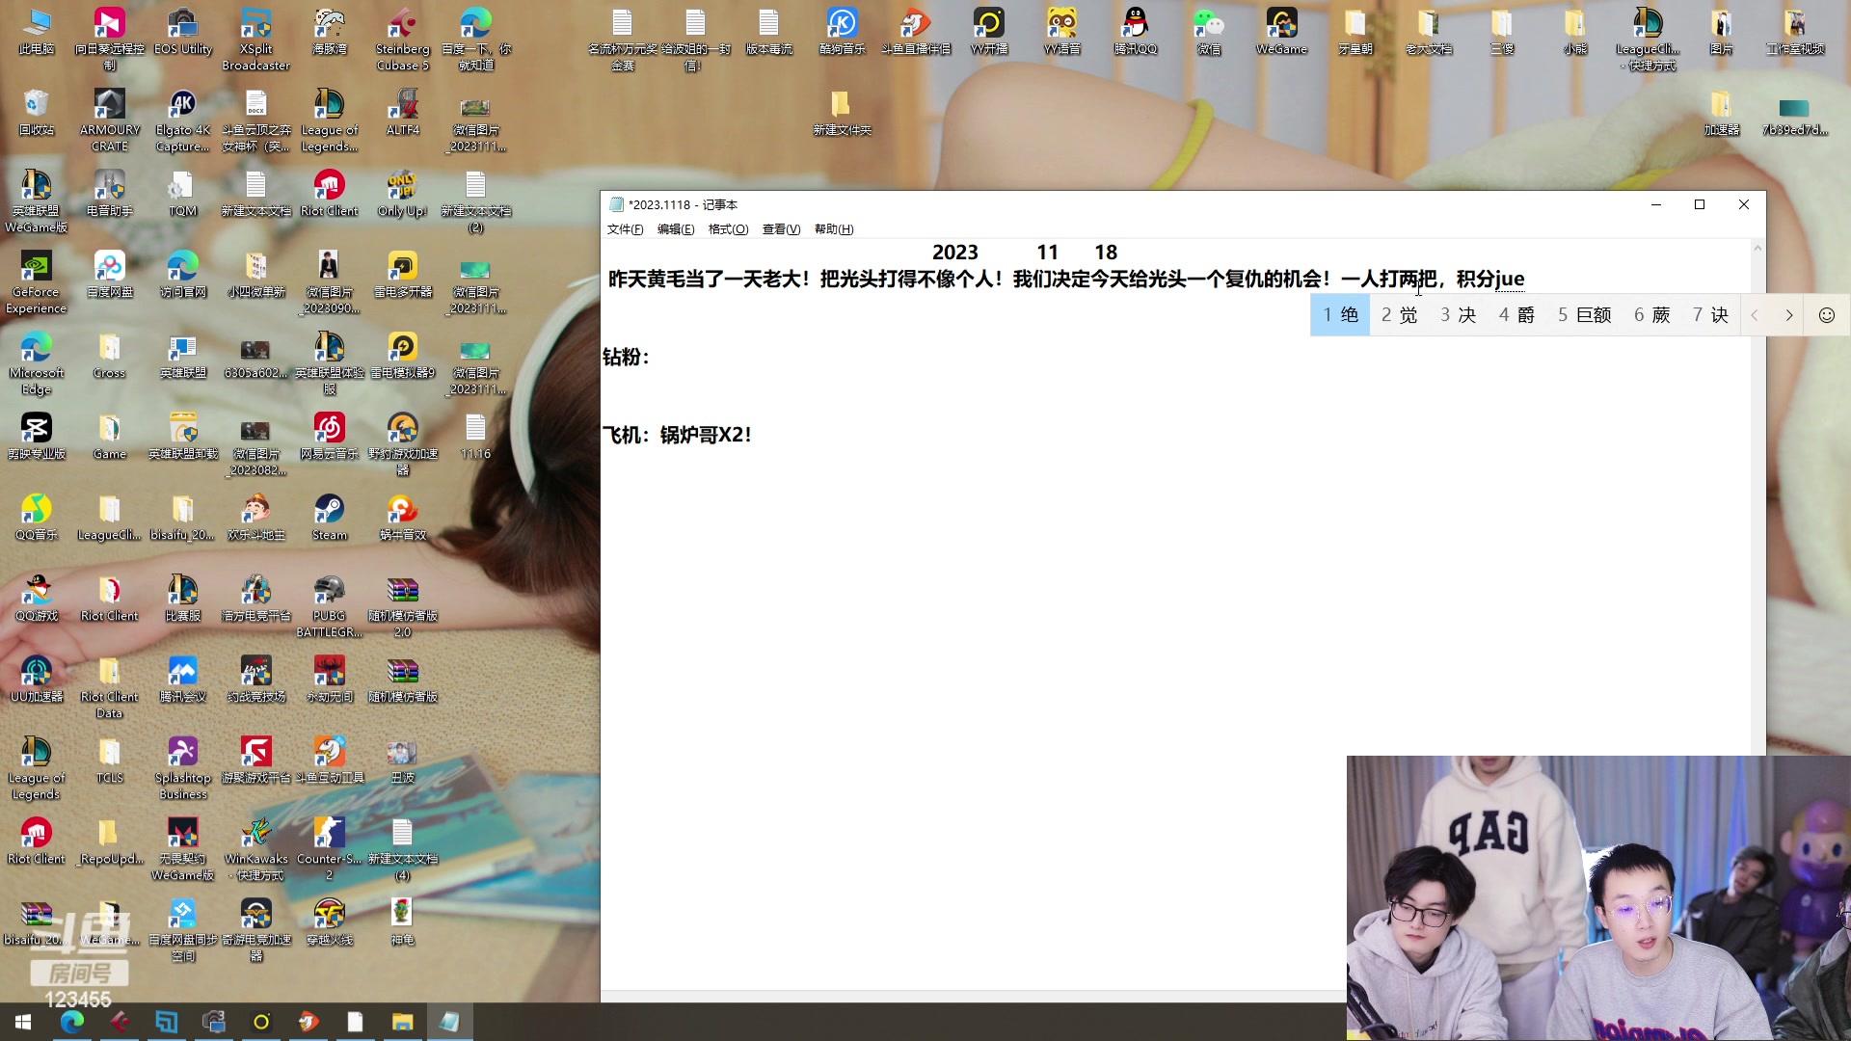This screenshot has width=1851, height=1041.
Task: Open Elgato 4K Capture Utility icon
Action: pyautogui.click(x=182, y=107)
